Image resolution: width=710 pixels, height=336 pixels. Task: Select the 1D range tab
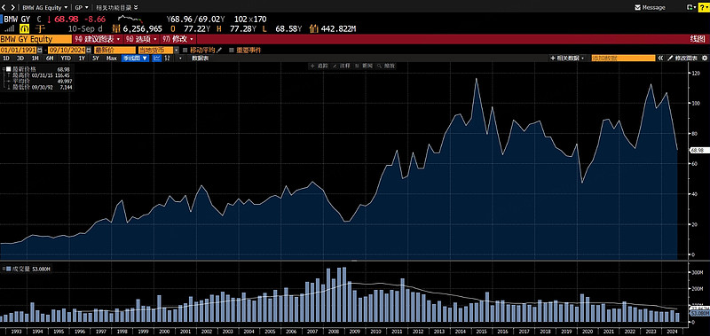[x=6, y=58]
